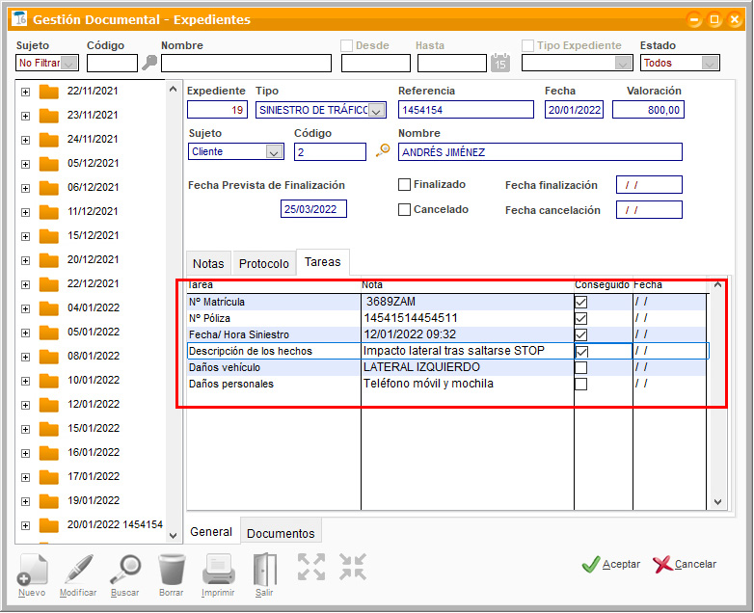Click the key icon beside filter Código
This screenshot has height=613, width=754.
pos(149,63)
